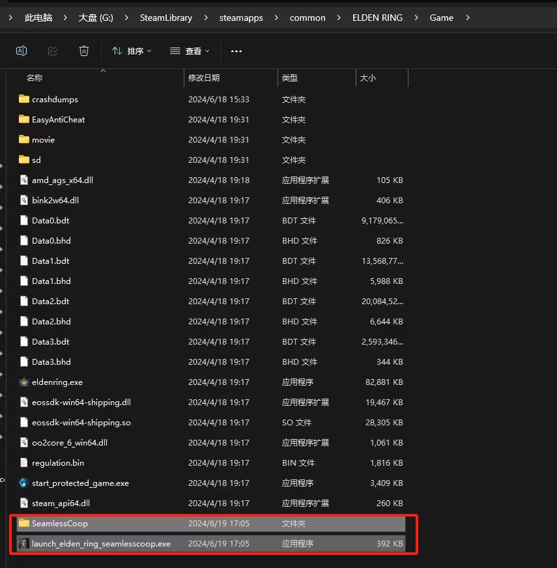Select the Data0.bhd file icon

point(24,240)
